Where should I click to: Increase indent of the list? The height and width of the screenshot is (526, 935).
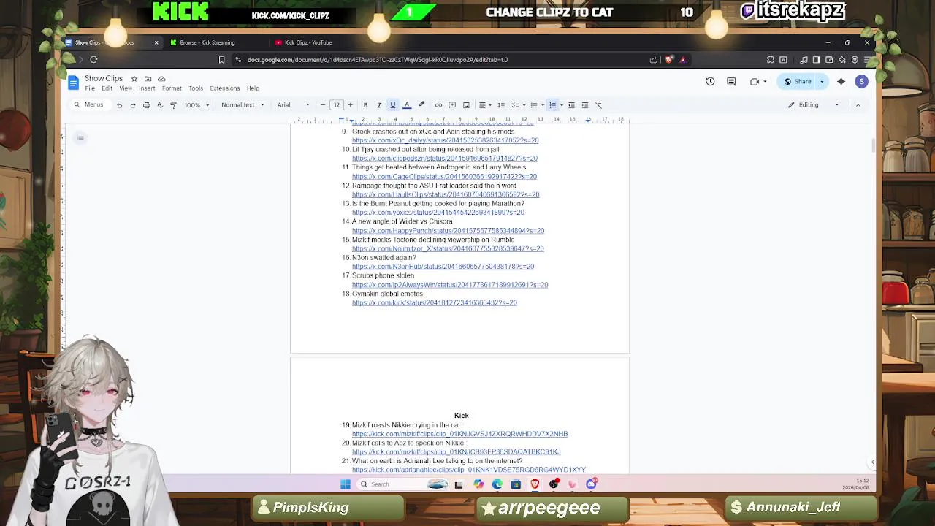585,105
